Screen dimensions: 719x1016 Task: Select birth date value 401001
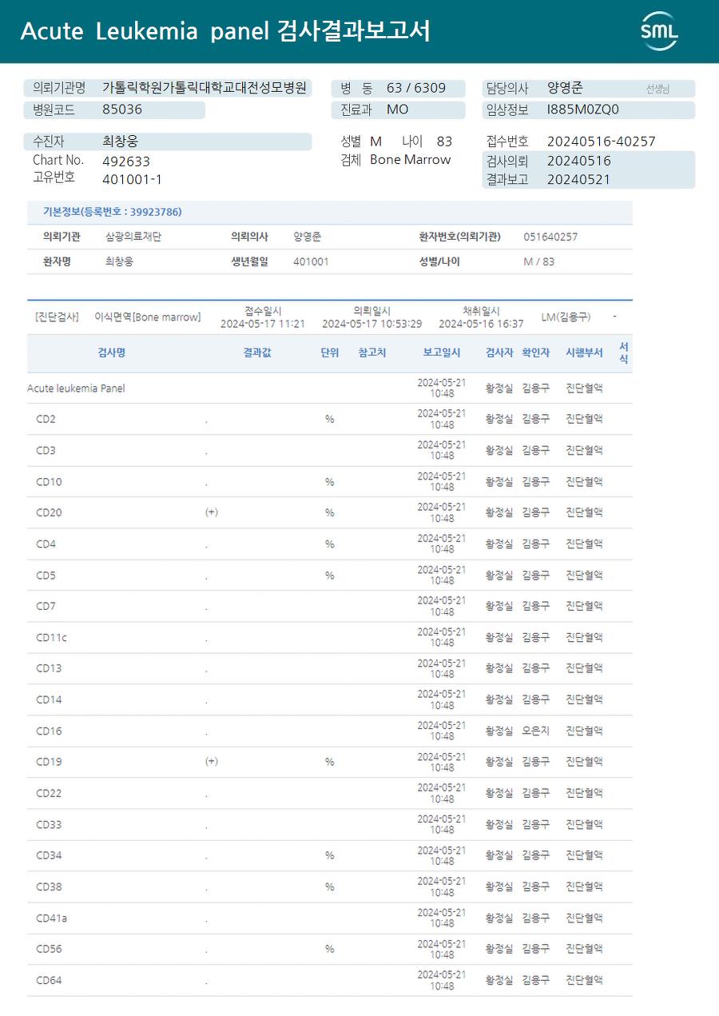[311, 261]
